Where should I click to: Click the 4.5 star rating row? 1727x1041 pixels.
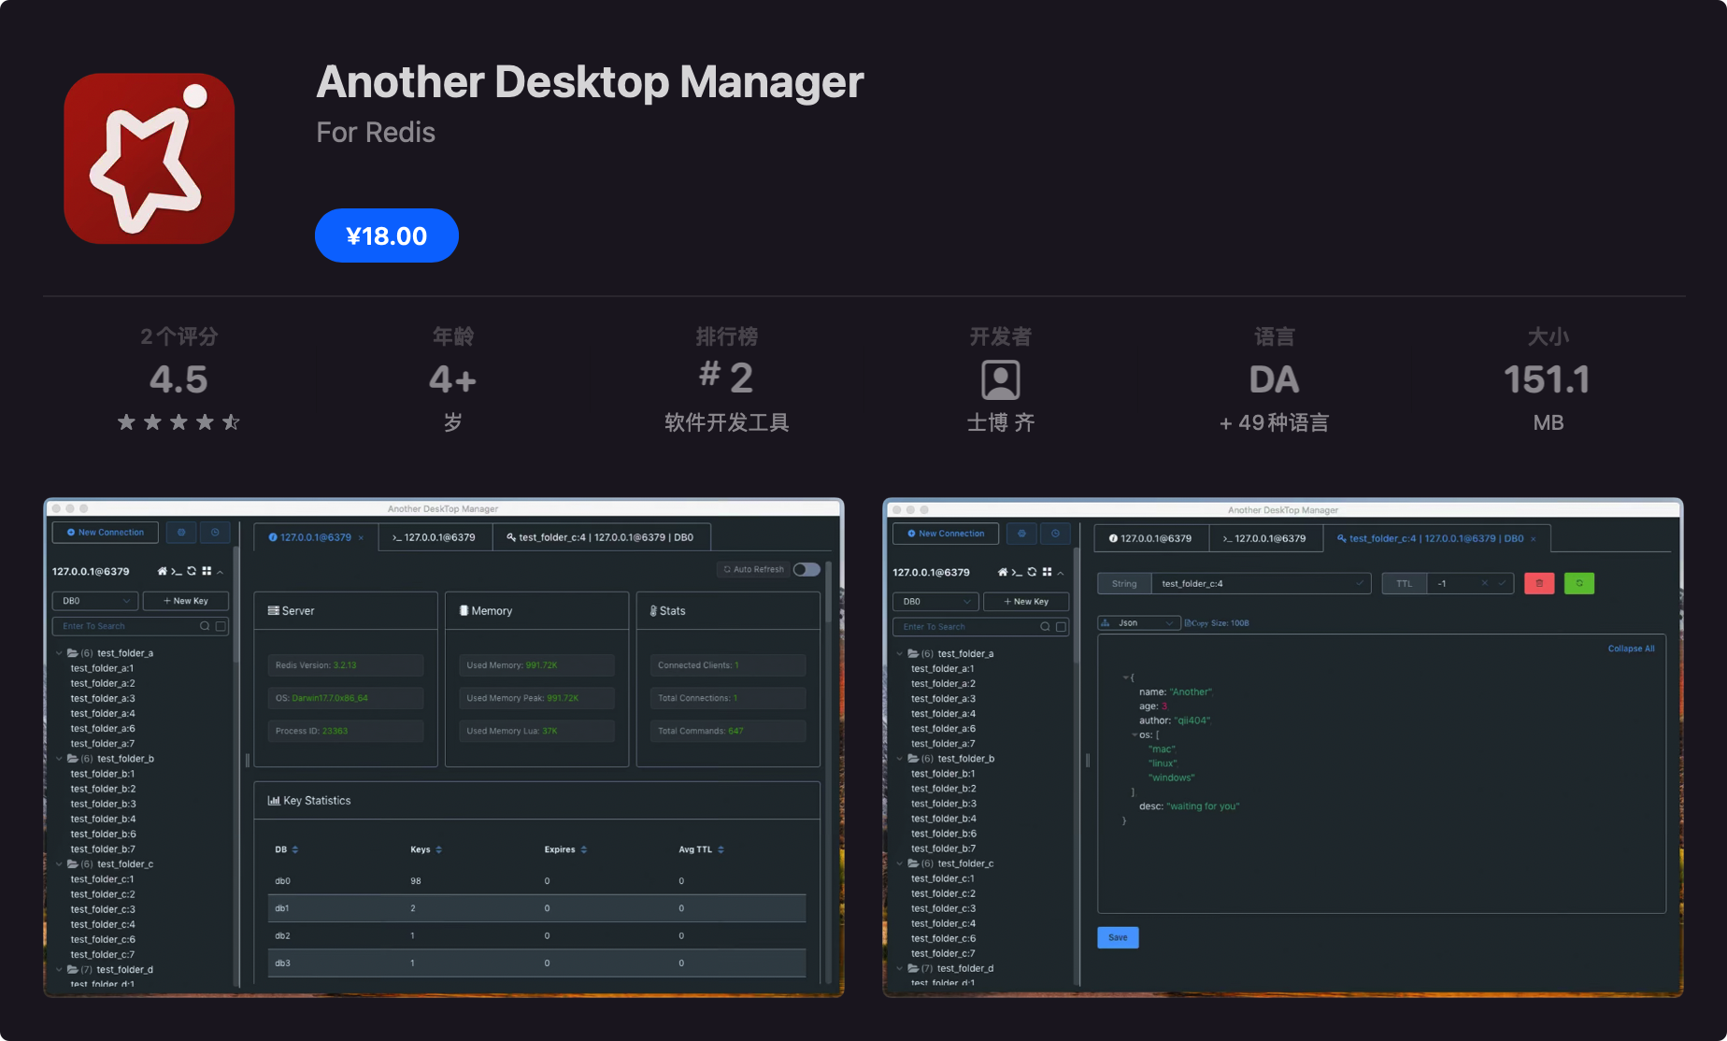178,422
